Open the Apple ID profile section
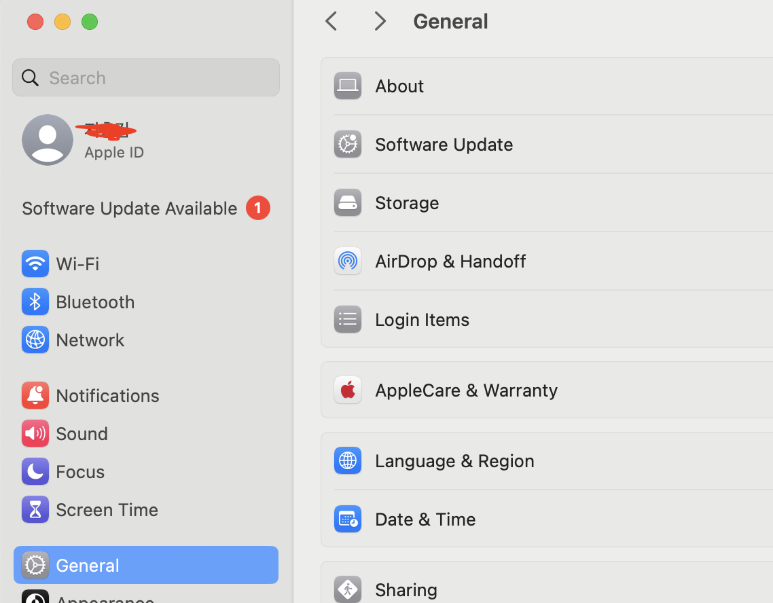The image size is (773, 603). [x=48, y=139]
